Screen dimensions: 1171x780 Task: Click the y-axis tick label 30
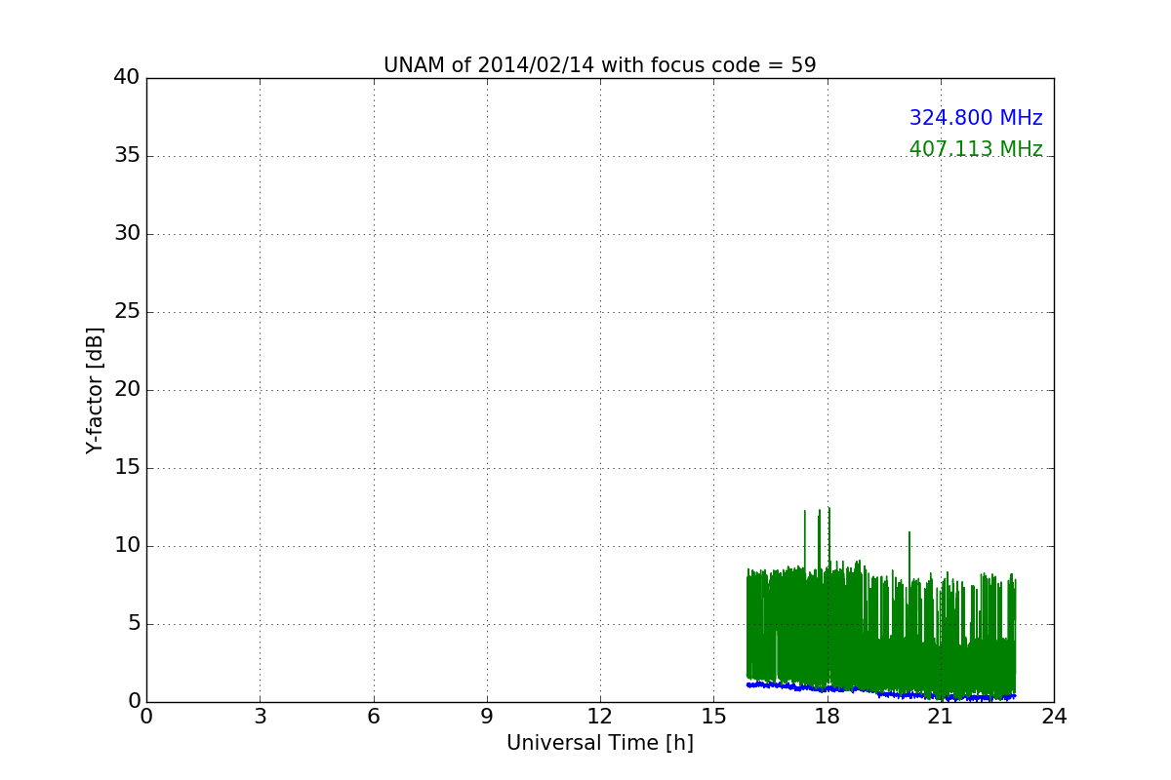point(127,233)
